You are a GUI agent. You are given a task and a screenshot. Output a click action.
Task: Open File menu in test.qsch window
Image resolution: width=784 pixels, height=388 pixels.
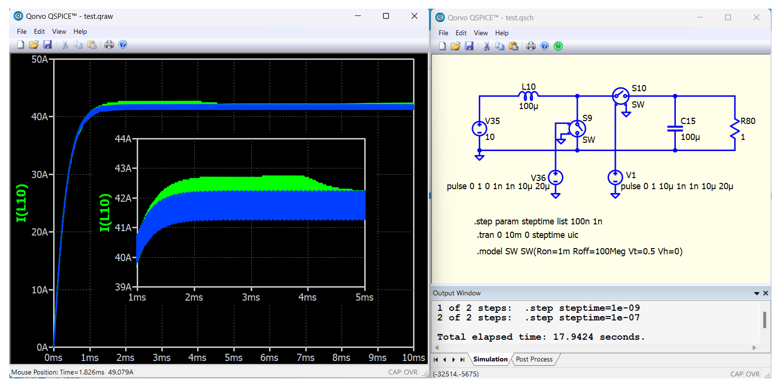443,33
